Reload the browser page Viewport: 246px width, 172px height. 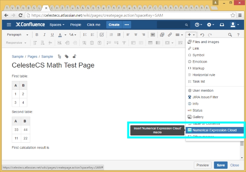20,15
